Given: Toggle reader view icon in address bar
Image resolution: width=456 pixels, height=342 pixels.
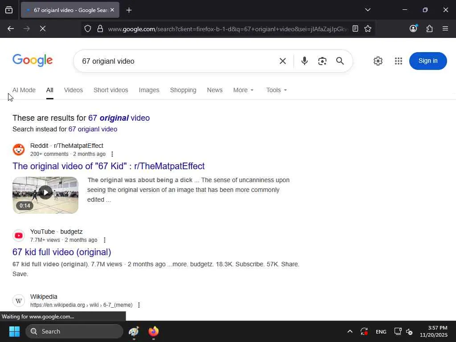Looking at the screenshot, I should (x=355, y=28).
